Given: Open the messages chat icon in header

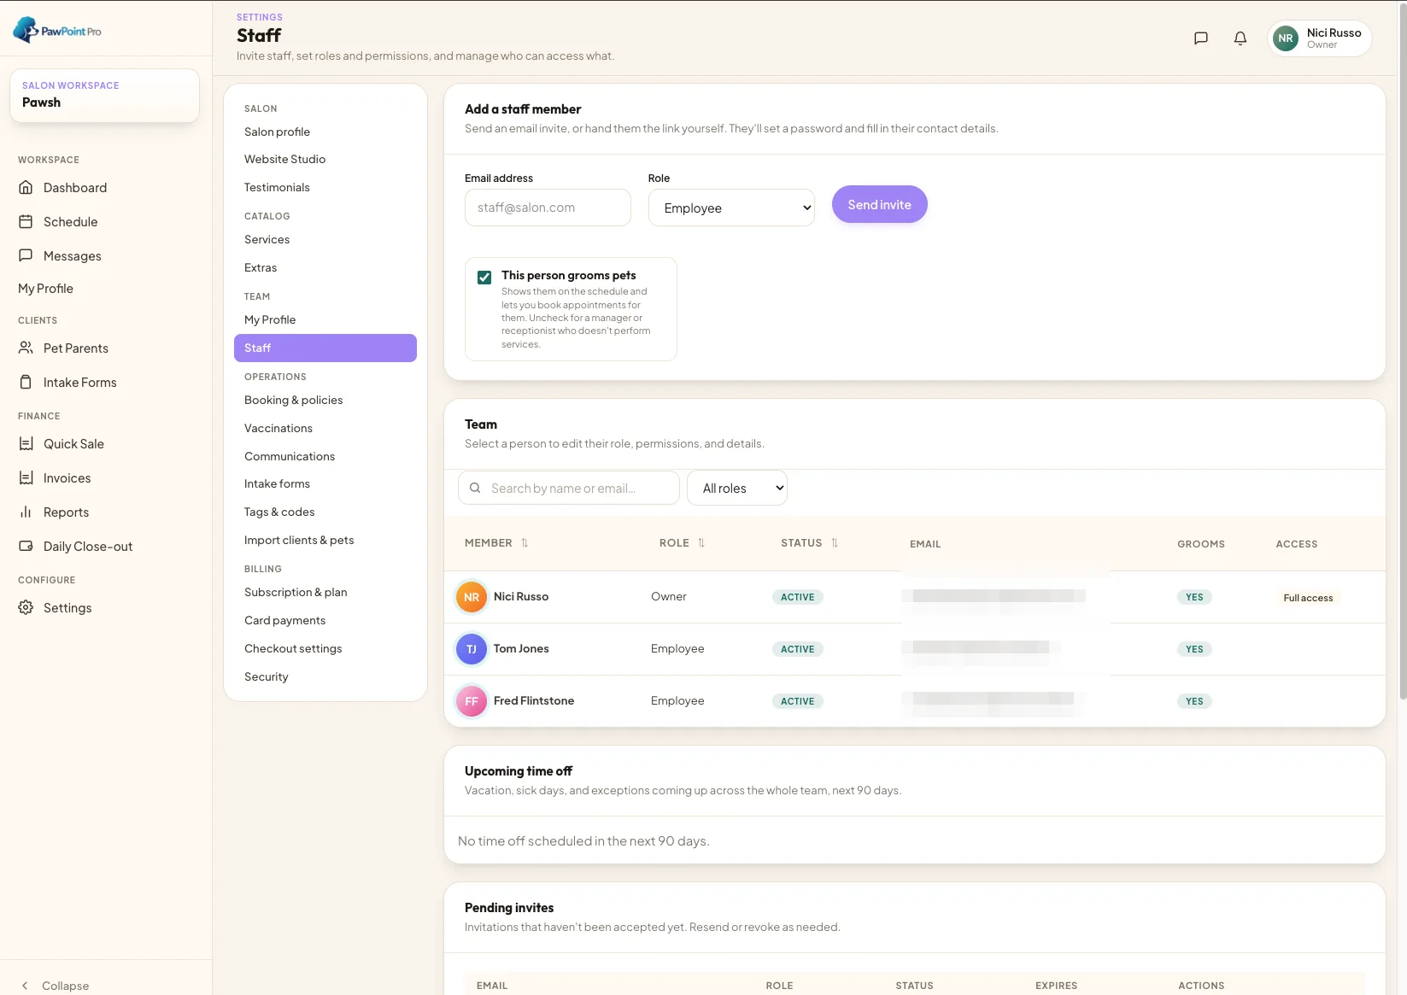Looking at the screenshot, I should [1200, 38].
